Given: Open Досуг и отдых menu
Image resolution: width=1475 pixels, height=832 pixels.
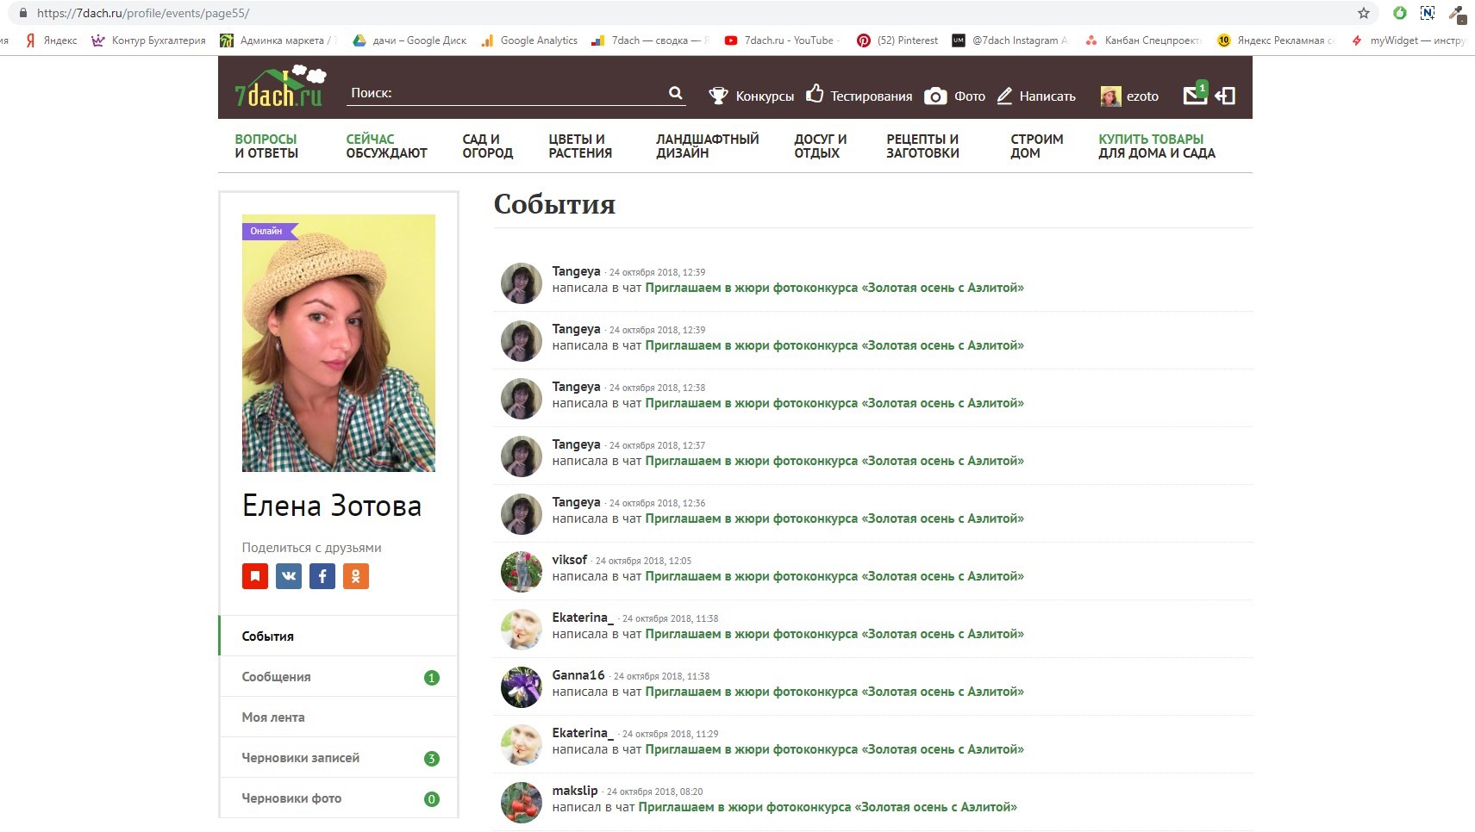Looking at the screenshot, I should click(820, 146).
